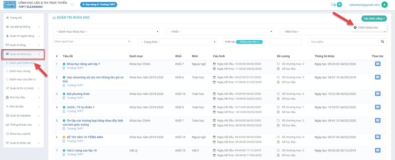Expand the Trạng thái dropdown
Image resolution: width=395 pixels, height=160 pixels.
[x=177, y=42]
